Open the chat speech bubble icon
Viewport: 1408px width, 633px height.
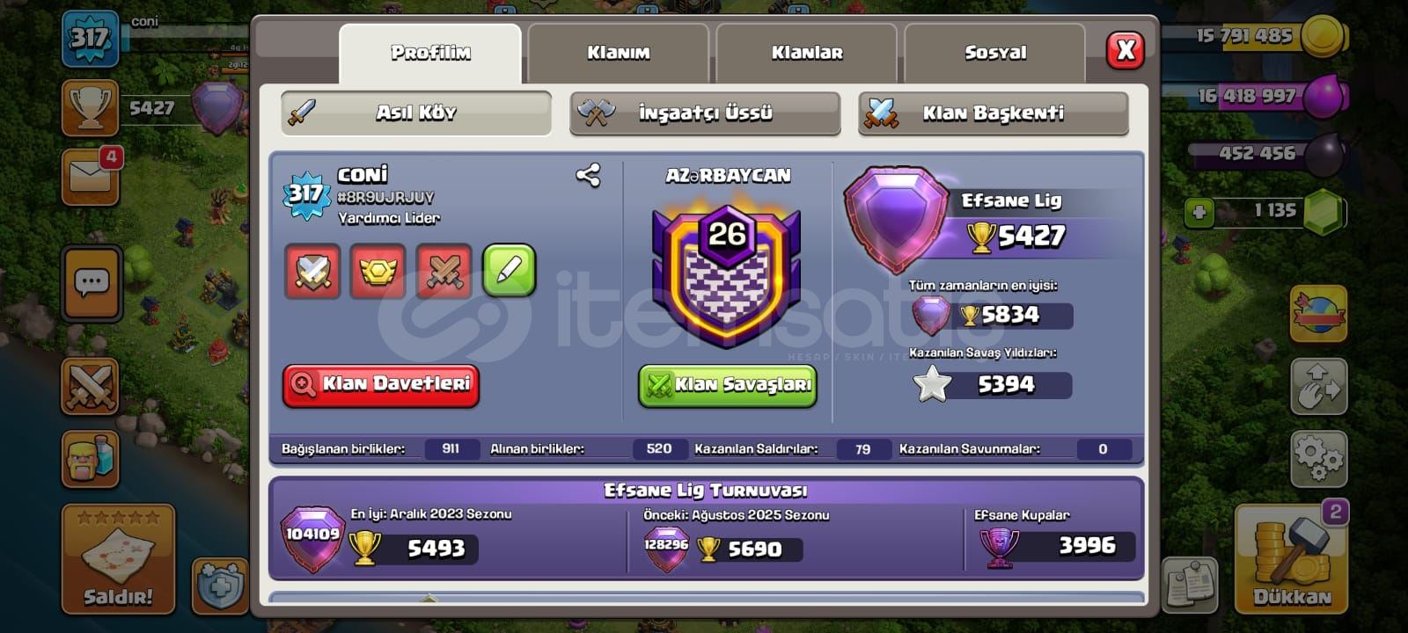coord(92,283)
